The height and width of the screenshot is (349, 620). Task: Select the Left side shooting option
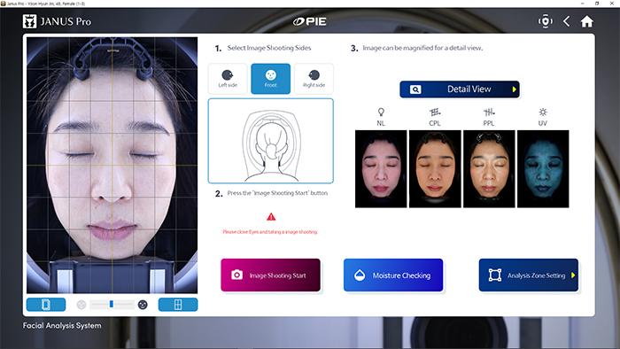click(x=228, y=79)
